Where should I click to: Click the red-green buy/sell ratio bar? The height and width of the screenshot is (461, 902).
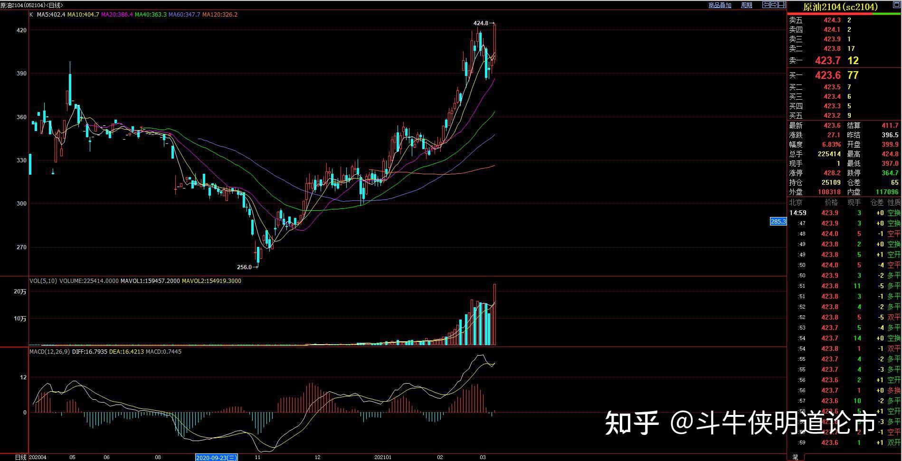point(844,14)
